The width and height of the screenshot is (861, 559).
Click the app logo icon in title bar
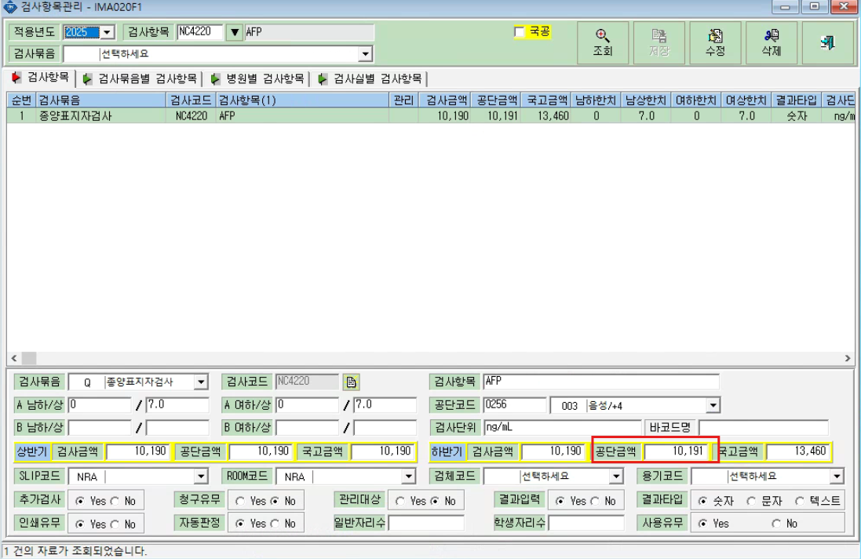click(x=10, y=6)
